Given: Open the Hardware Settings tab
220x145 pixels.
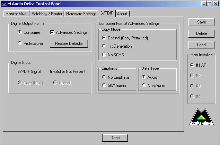Looking at the screenshot, I should (x=81, y=14).
